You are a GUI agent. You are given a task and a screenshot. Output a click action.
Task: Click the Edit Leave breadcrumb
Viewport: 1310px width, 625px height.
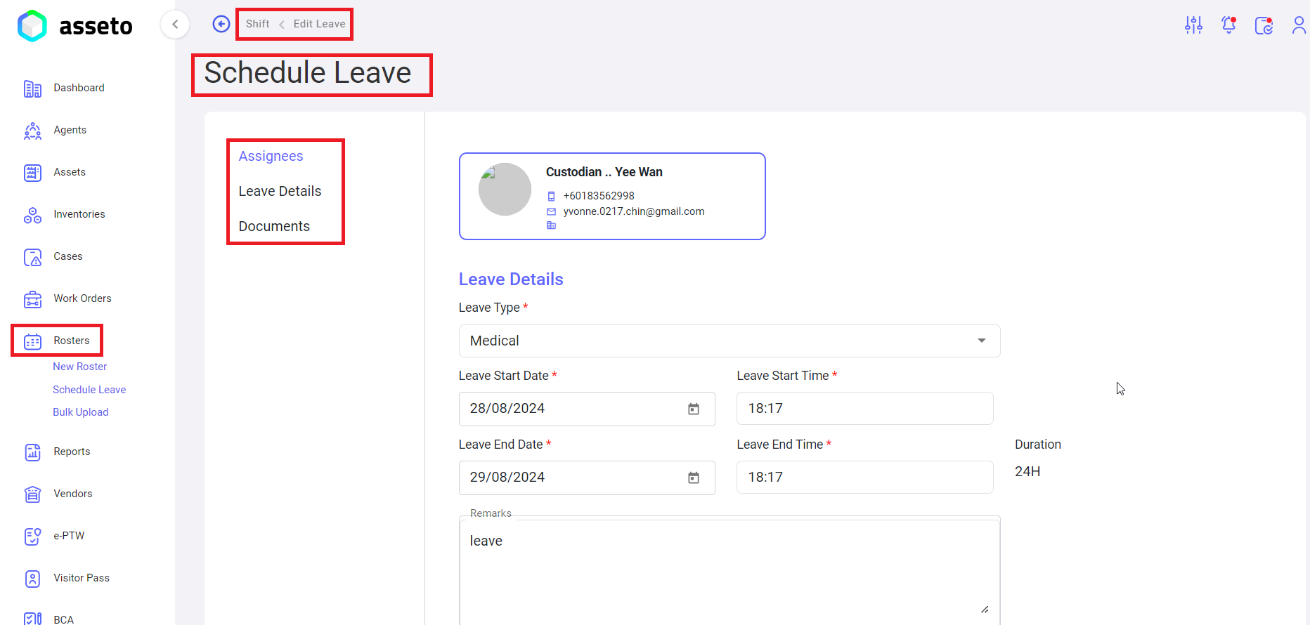pyautogui.click(x=319, y=24)
